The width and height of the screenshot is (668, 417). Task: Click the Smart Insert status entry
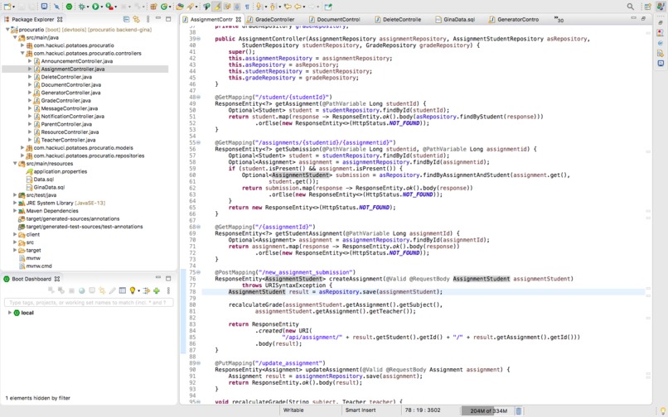click(x=361, y=410)
